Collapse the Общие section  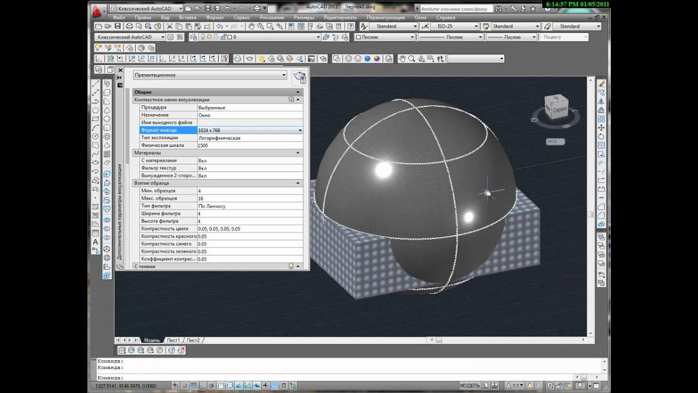[x=298, y=92]
